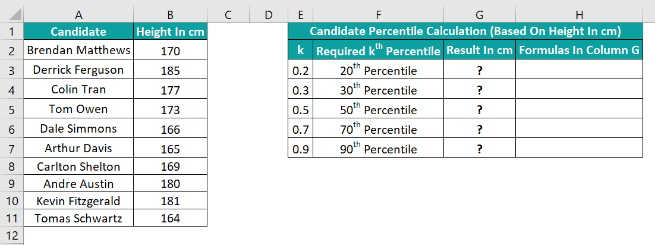Select the Height In cm header cell
The height and width of the screenshot is (245, 655).
point(170,32)
